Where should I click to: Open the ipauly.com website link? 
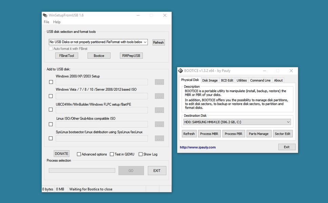198,147
